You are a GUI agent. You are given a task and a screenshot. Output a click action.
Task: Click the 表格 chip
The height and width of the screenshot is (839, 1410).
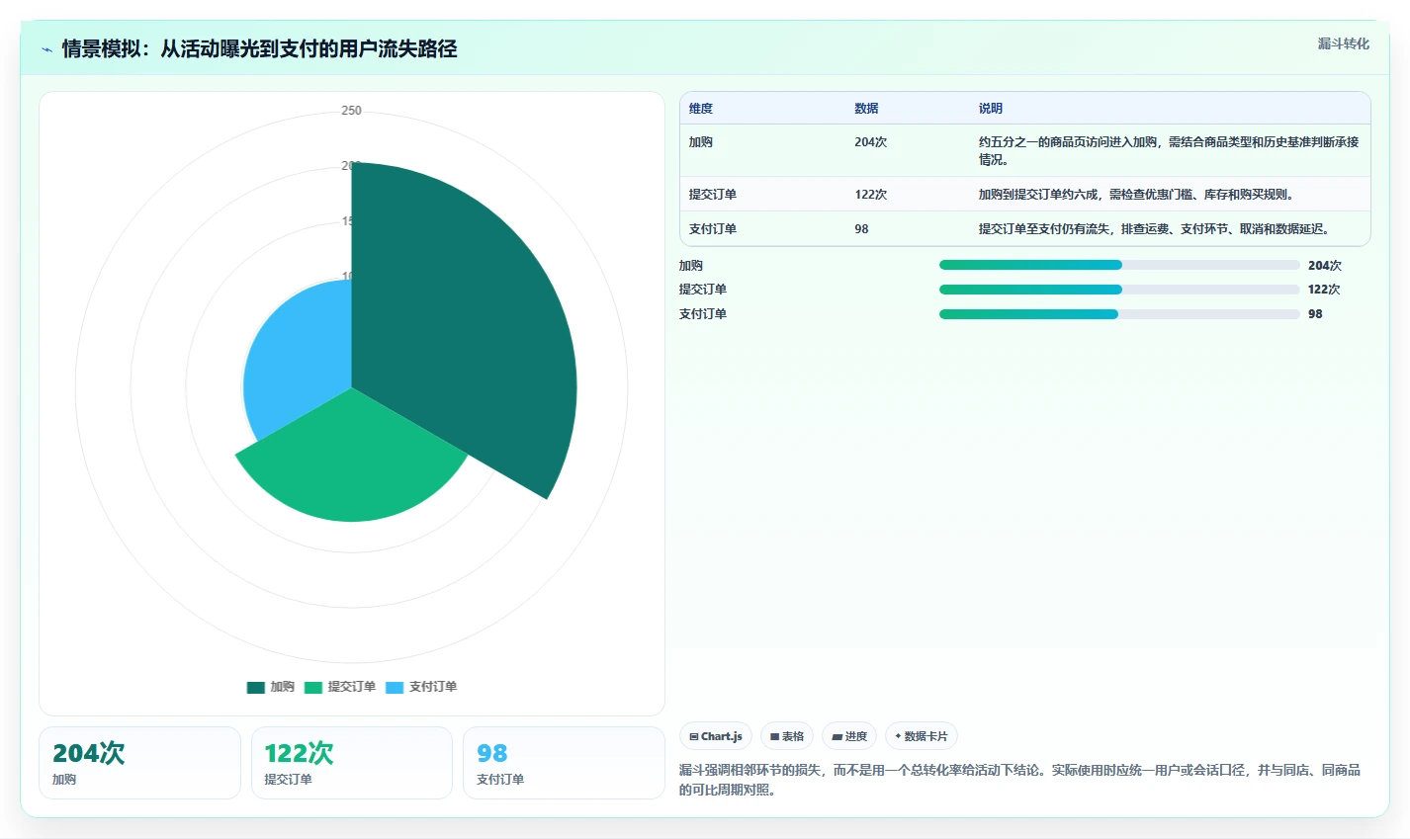click(787, 736)
